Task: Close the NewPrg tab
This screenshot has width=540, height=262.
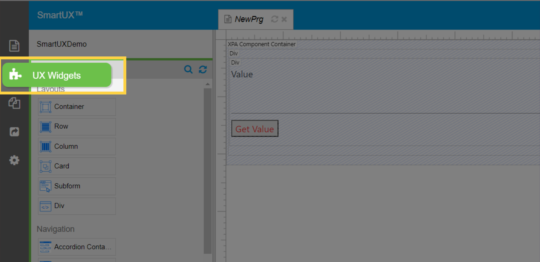Action: [284, 19]
